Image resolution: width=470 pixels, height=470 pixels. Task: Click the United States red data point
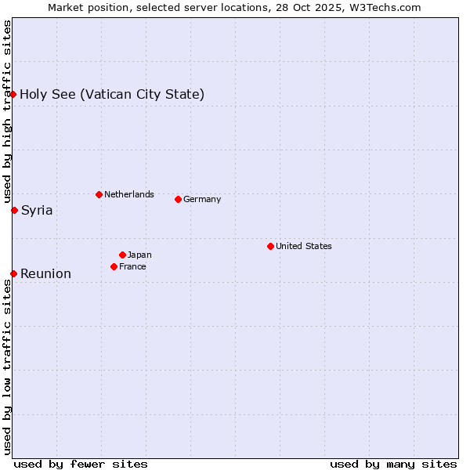click(x=270, y=246)
